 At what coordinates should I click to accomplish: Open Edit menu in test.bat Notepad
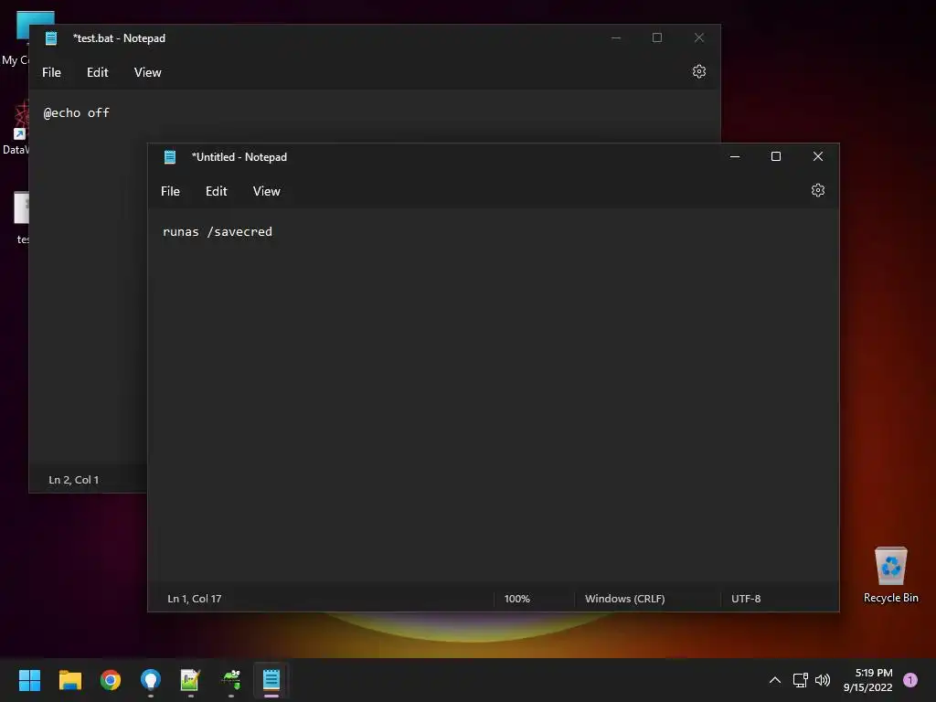pyautogui.click(x=97, y=72)
